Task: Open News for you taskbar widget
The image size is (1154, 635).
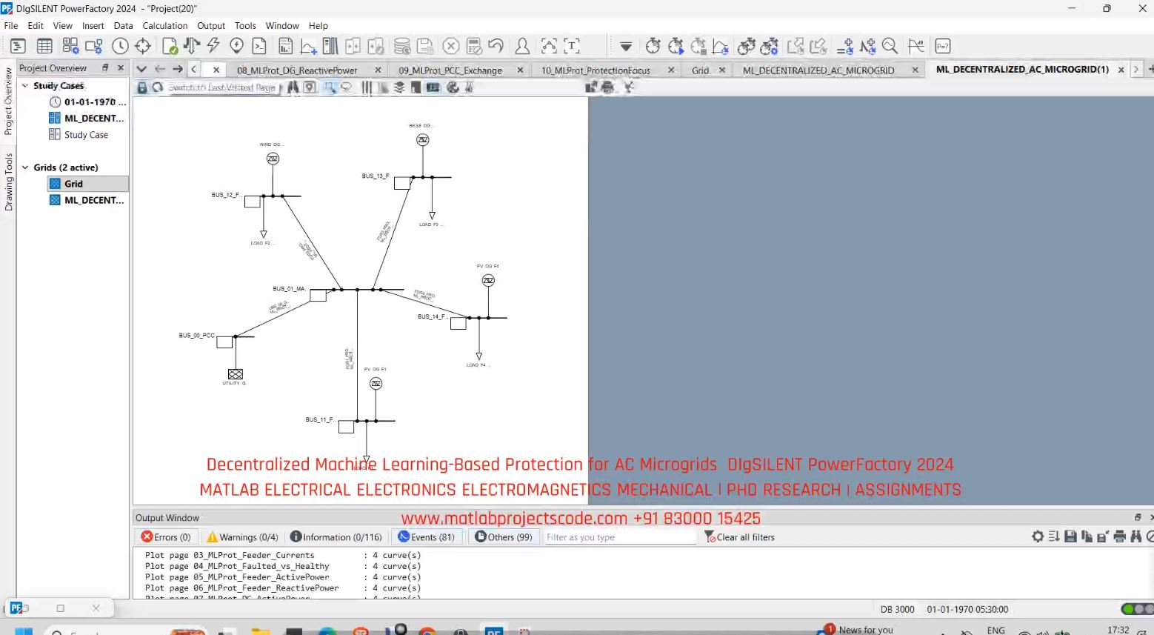Action: click(858, 629)
